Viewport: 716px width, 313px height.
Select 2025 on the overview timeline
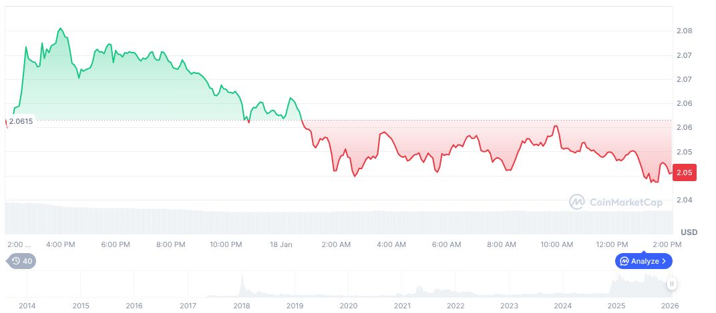[x=617, y=306]
